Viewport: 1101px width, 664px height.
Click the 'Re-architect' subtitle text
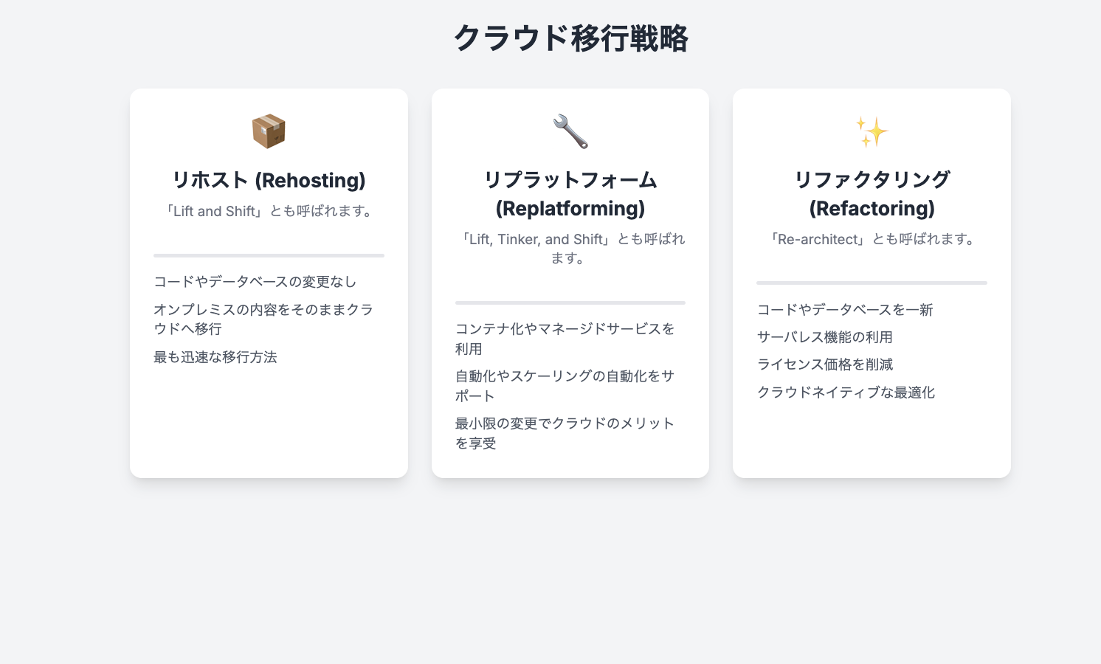point(872,239)
